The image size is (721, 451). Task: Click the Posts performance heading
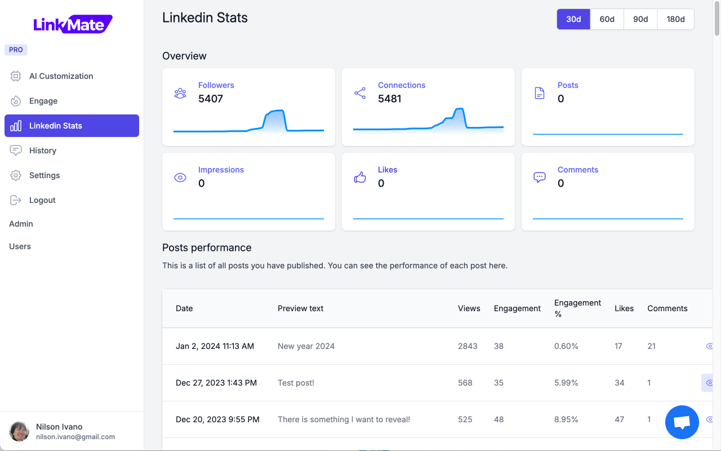tap(207, 247)
